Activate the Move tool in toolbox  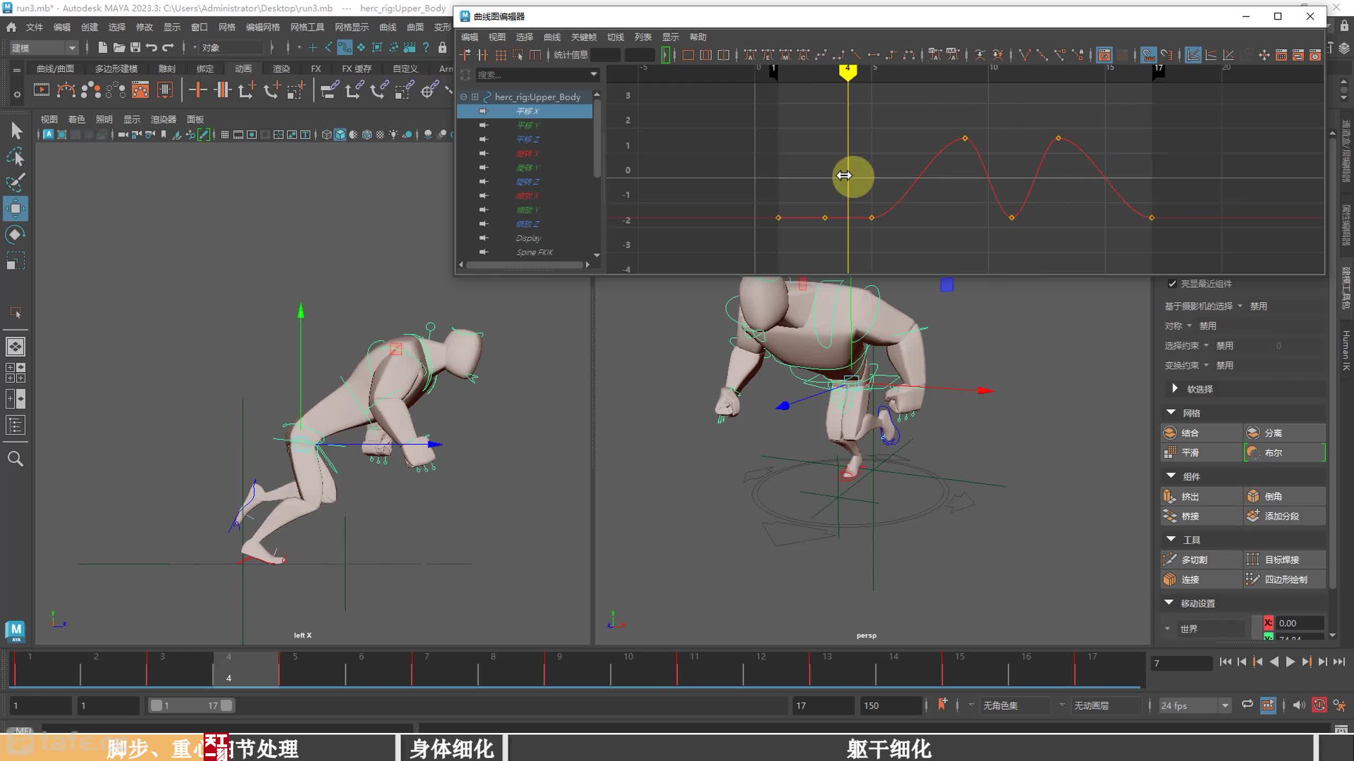point(16,209)
